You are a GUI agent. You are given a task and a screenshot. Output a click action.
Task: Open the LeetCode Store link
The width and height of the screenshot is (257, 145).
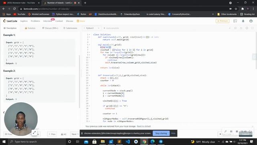[81, 21]
